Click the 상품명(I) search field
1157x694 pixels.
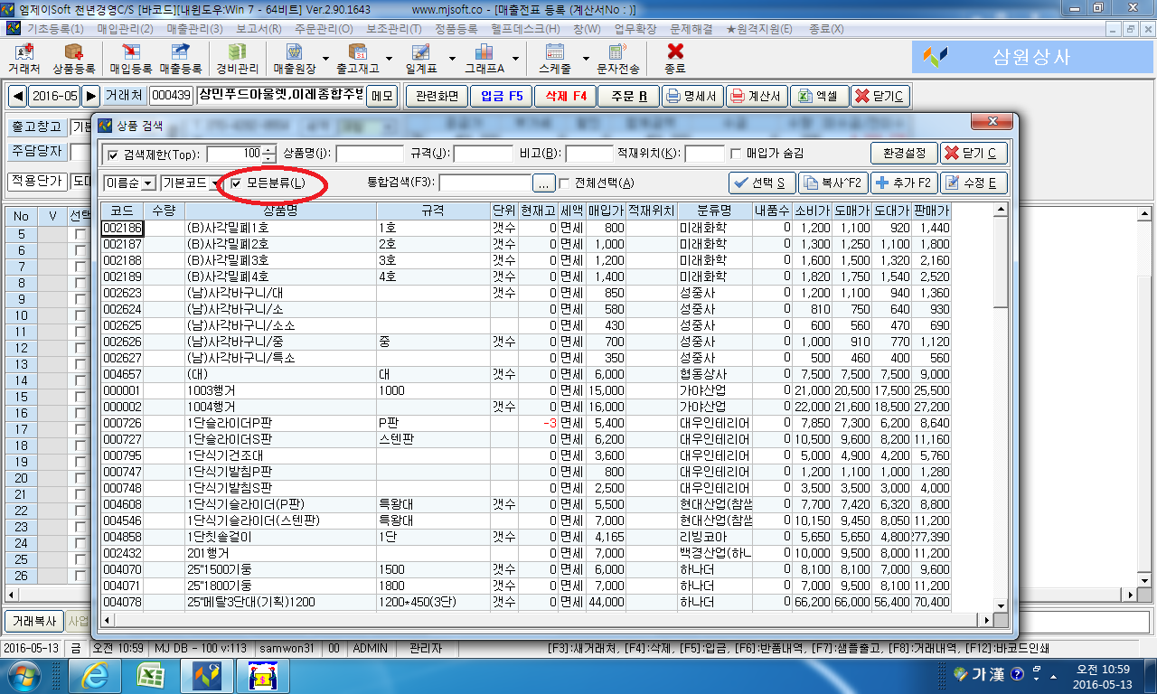click(x=369, y=155)
